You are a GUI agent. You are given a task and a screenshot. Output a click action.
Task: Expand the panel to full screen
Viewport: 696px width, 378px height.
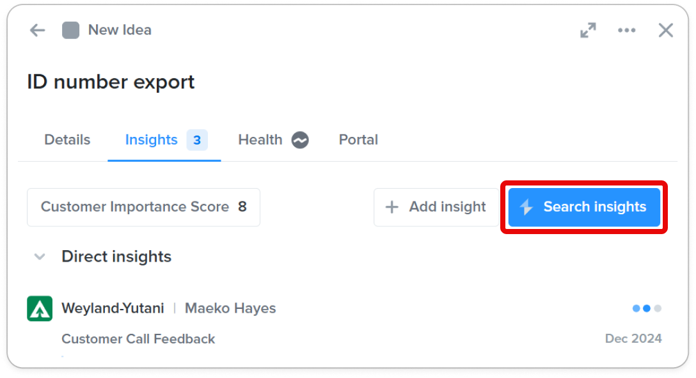coord(588,30)
